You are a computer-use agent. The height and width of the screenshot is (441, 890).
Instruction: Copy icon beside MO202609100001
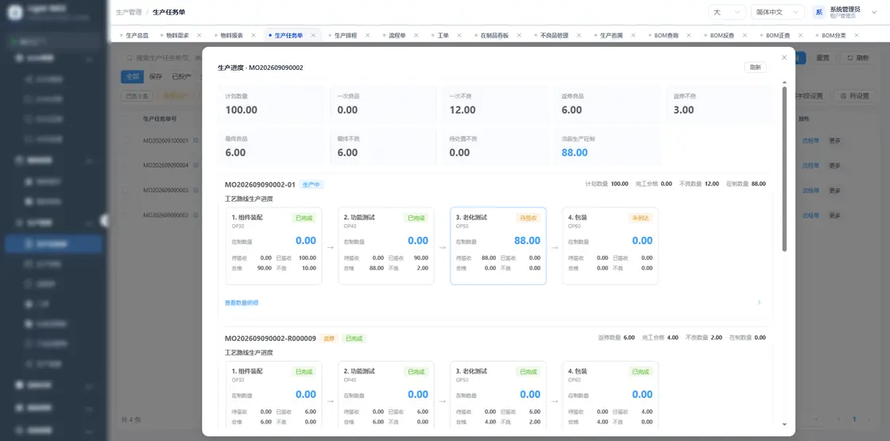[195, 140]
